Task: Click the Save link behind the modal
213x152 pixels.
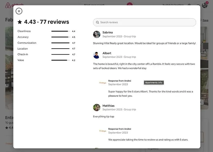Action: [x=205, y=20]
